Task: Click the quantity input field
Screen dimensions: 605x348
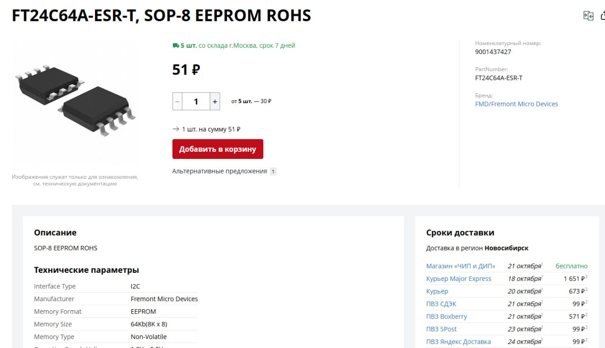Action: tap(196, 102)
